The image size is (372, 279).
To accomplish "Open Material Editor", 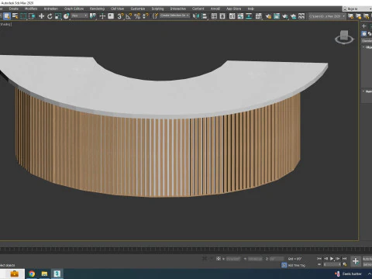I will (x=258, y=16).
